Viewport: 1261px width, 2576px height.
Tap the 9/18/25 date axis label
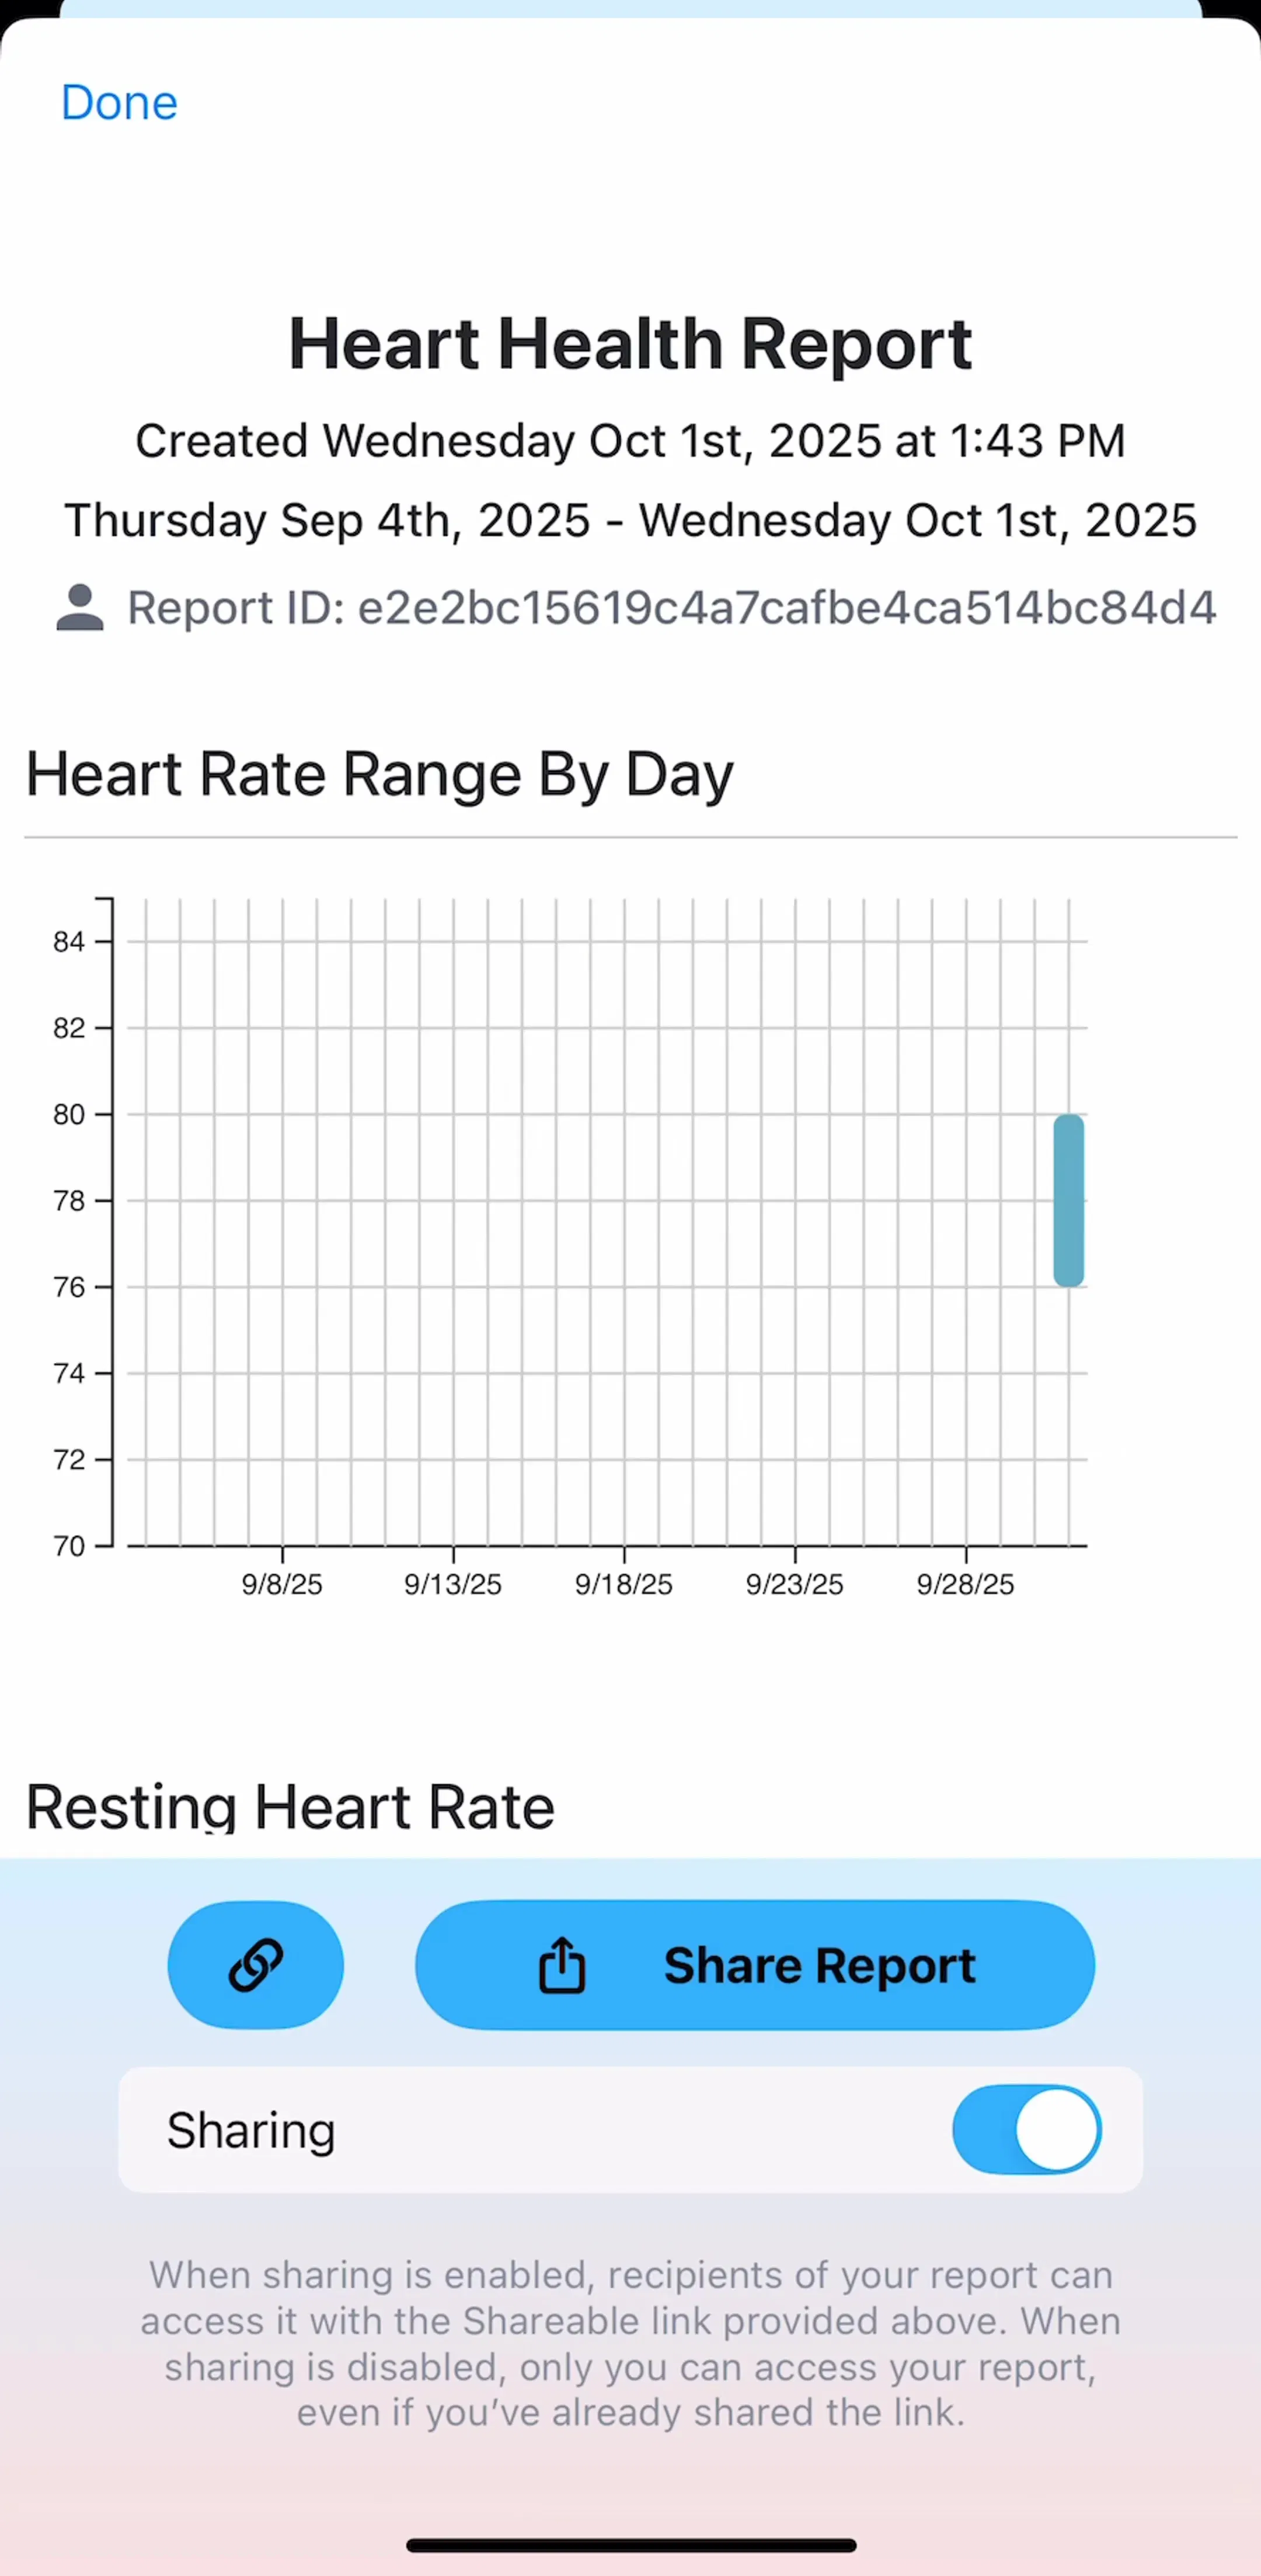[x=624, y=1584]
